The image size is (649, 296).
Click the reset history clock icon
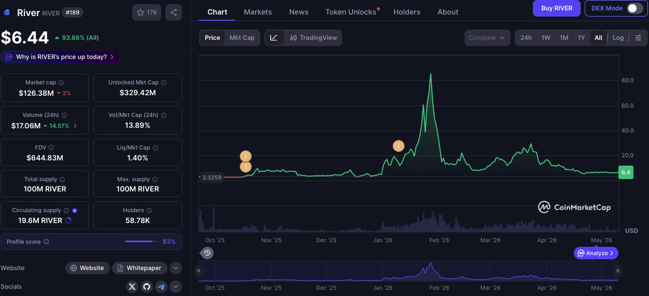pyautogui.click(x=207, y=253)
